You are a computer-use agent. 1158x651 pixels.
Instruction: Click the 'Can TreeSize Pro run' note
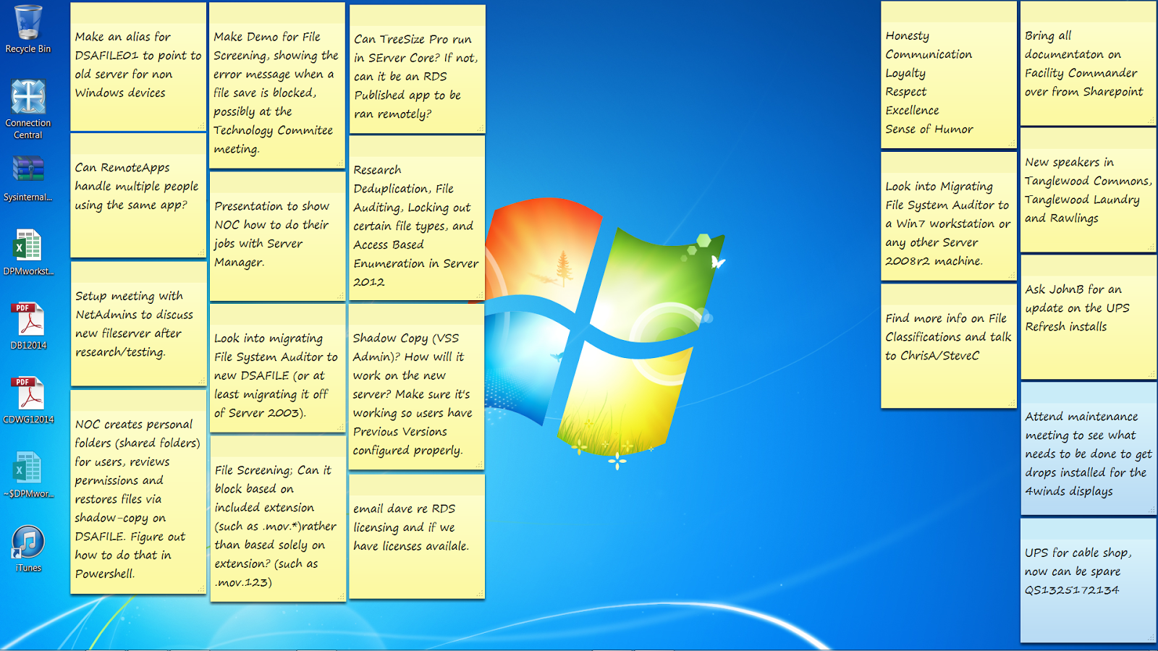(x=417, y=69)
